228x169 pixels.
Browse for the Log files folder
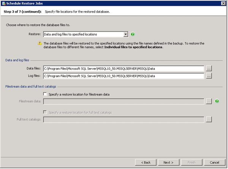tap(209, 76)
